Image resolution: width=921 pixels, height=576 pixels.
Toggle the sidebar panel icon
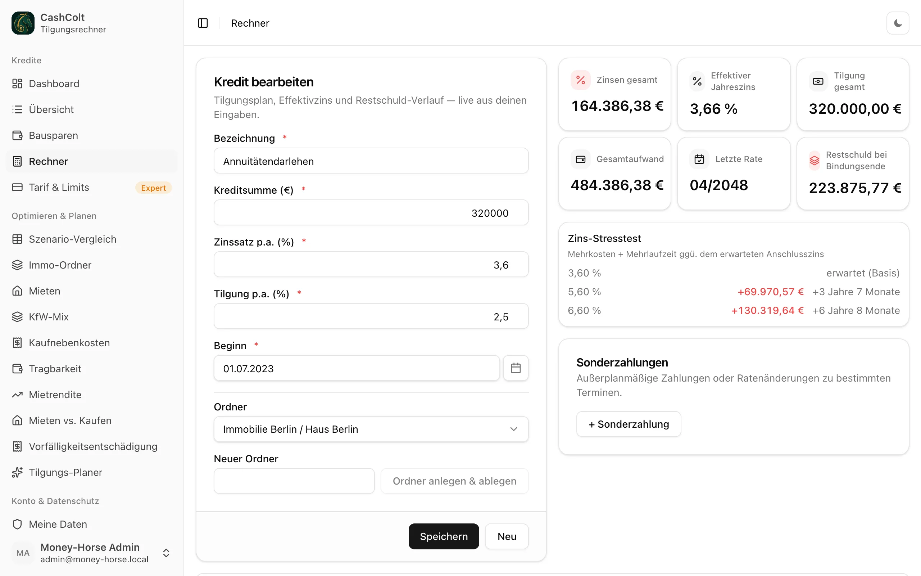coord(203,23)
